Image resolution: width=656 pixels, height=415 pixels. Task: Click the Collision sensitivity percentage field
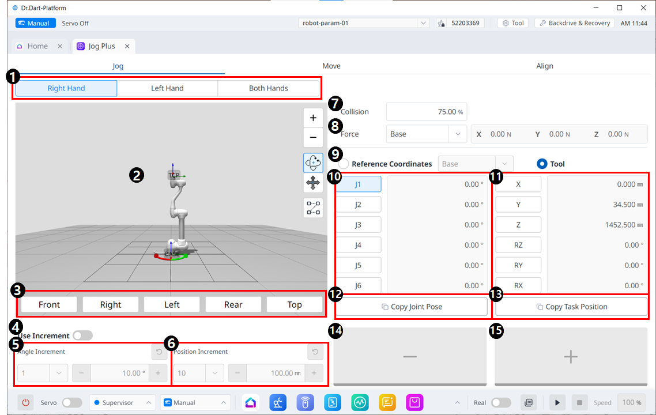tap(426, 112)
